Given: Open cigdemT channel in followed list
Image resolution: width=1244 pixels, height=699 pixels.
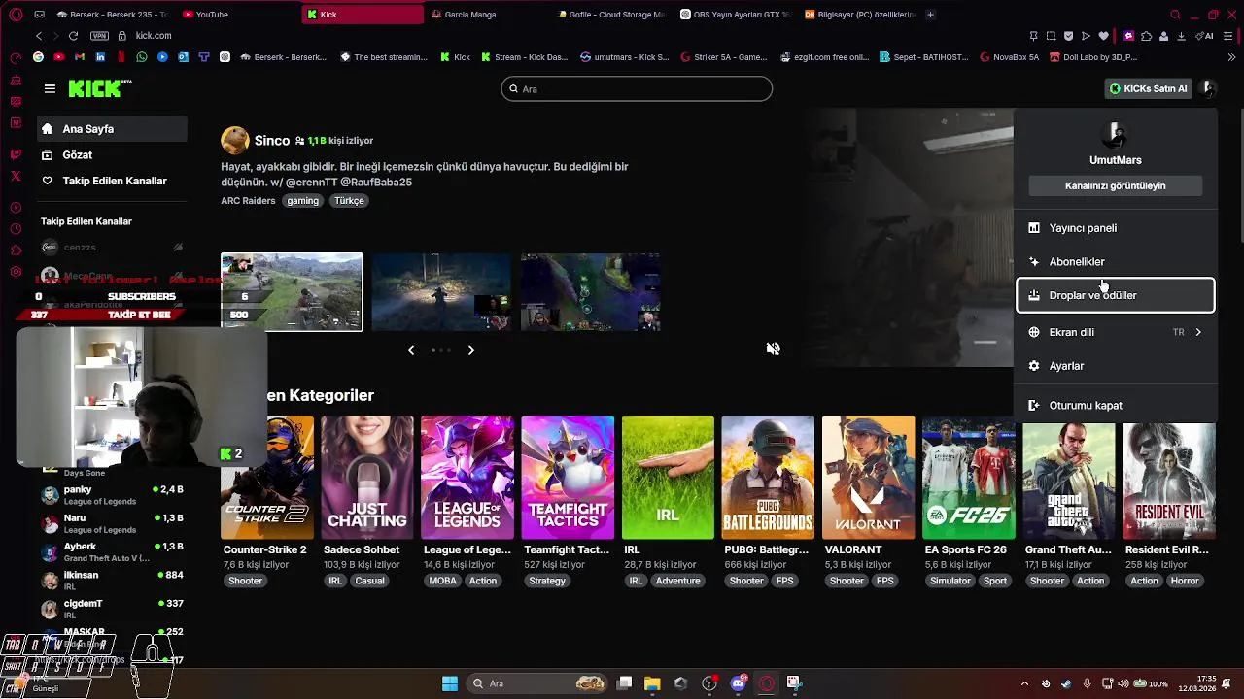Looking at the screenshot, I should [x=113, y=608].
